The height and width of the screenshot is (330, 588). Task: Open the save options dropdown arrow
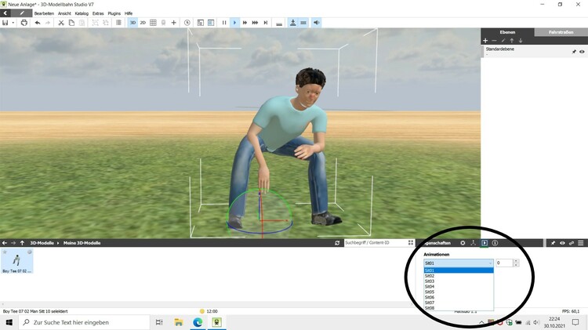(13, 23)
